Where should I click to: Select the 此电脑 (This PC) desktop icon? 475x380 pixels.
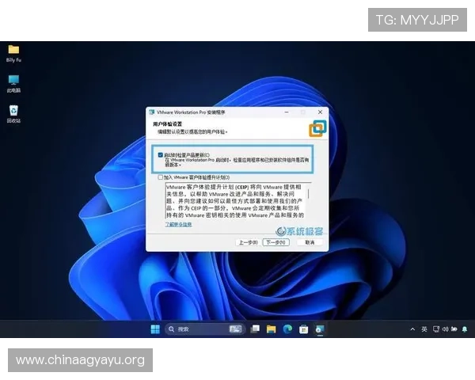tap(13, 84)
